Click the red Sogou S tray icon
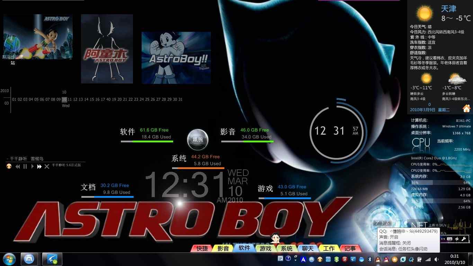473x266 pixels. [345, 259]
